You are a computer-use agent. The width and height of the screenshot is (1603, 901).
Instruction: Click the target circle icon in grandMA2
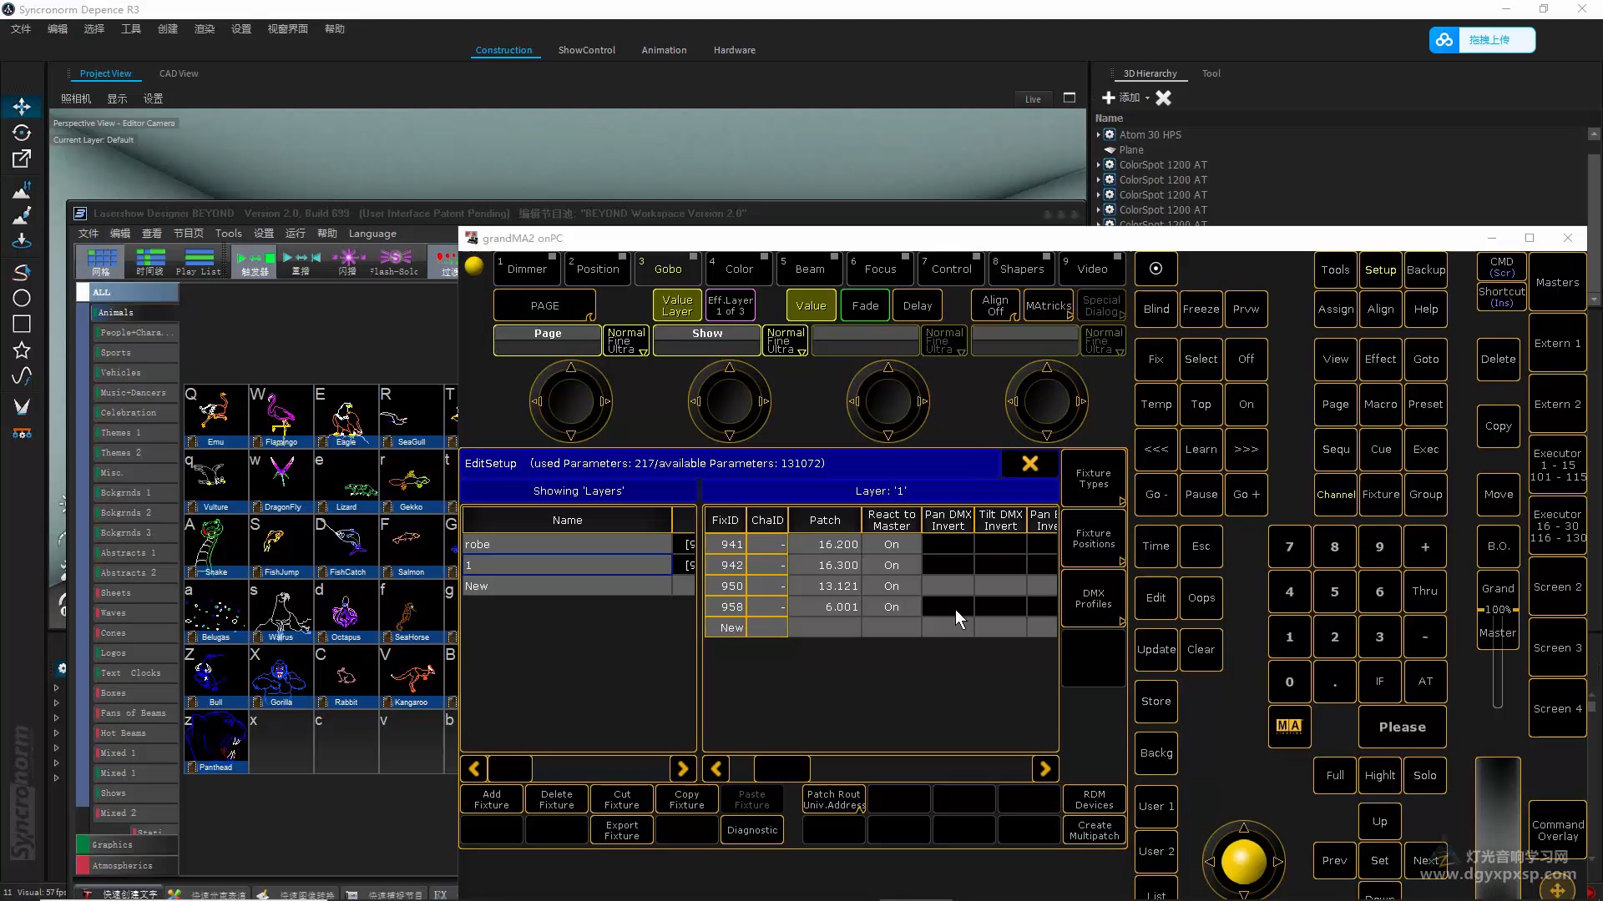point(1155,269)
